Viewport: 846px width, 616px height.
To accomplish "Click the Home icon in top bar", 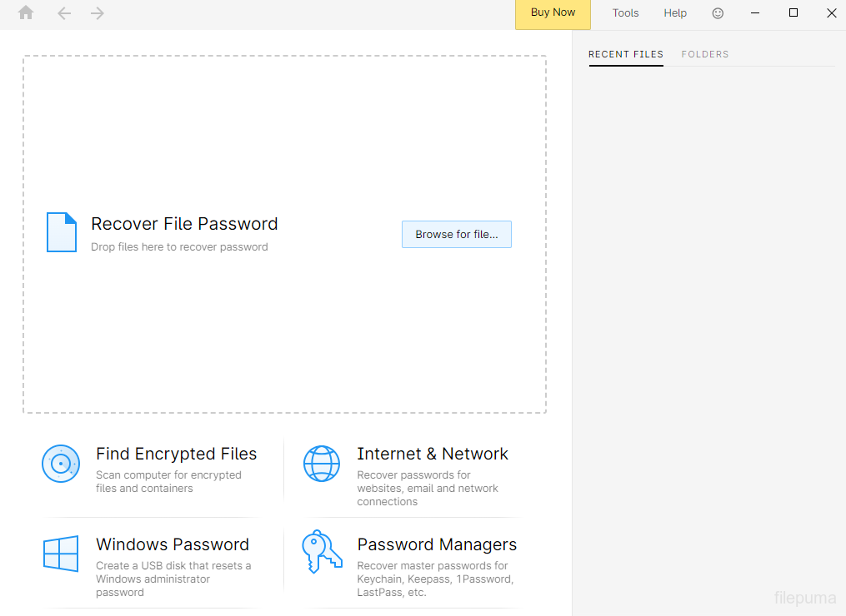I will click(26, 13).
